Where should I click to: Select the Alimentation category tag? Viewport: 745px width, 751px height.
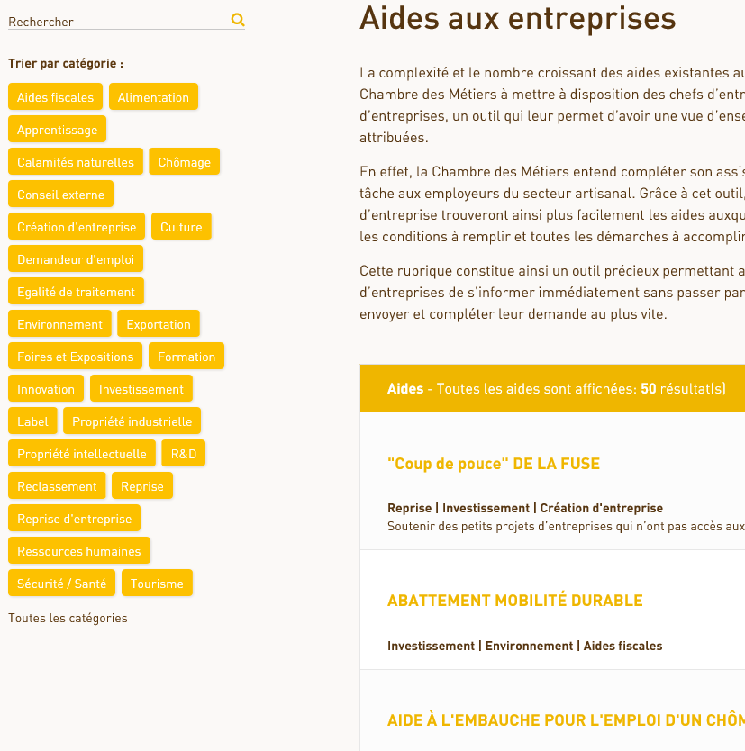pyautogui.click(x=153, y=96)
